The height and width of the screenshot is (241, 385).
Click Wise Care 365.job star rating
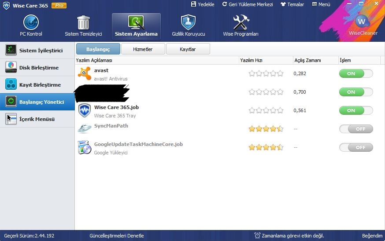(266, 110)
